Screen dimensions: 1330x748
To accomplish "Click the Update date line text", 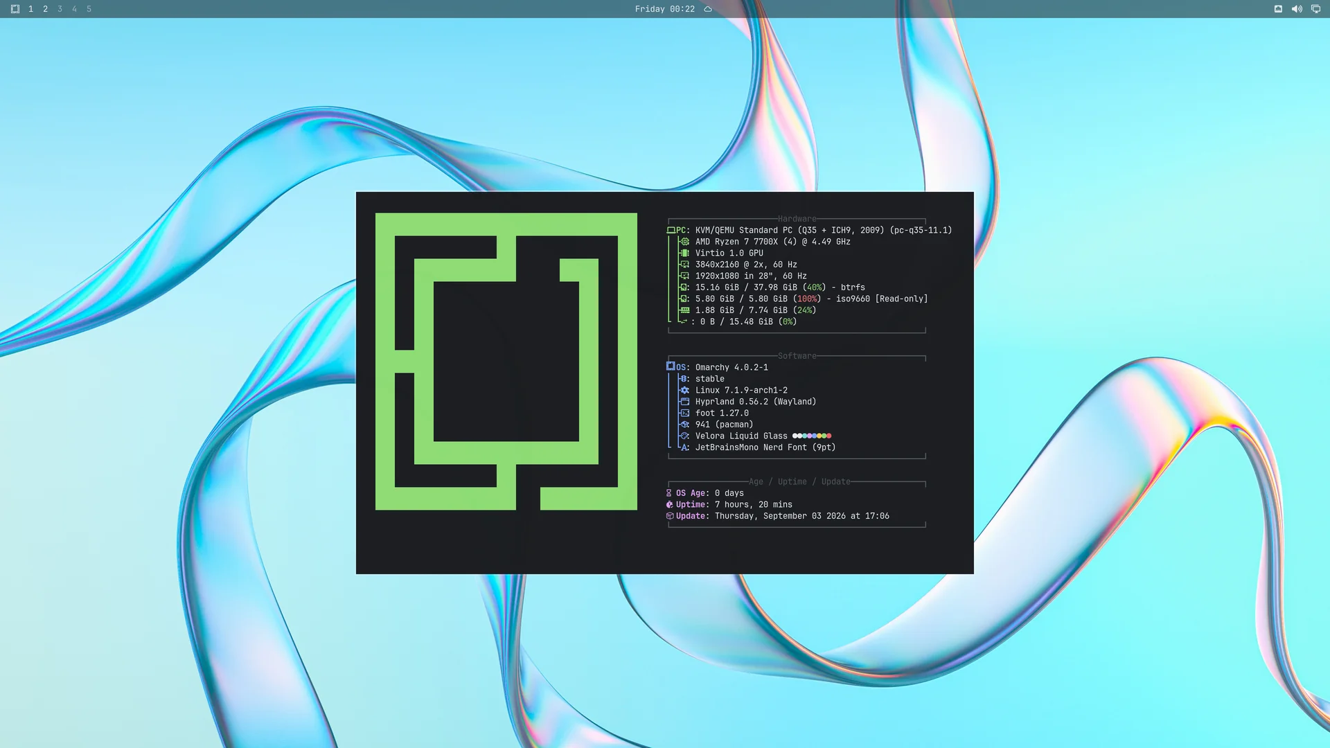I will point(801,516).
